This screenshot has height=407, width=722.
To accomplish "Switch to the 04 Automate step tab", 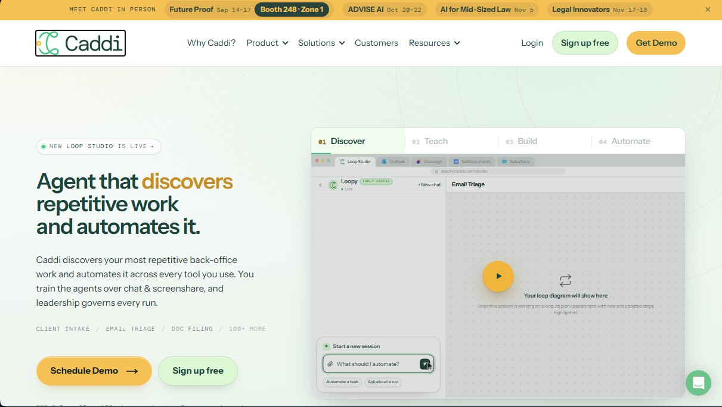I will (x=638, y=142).
